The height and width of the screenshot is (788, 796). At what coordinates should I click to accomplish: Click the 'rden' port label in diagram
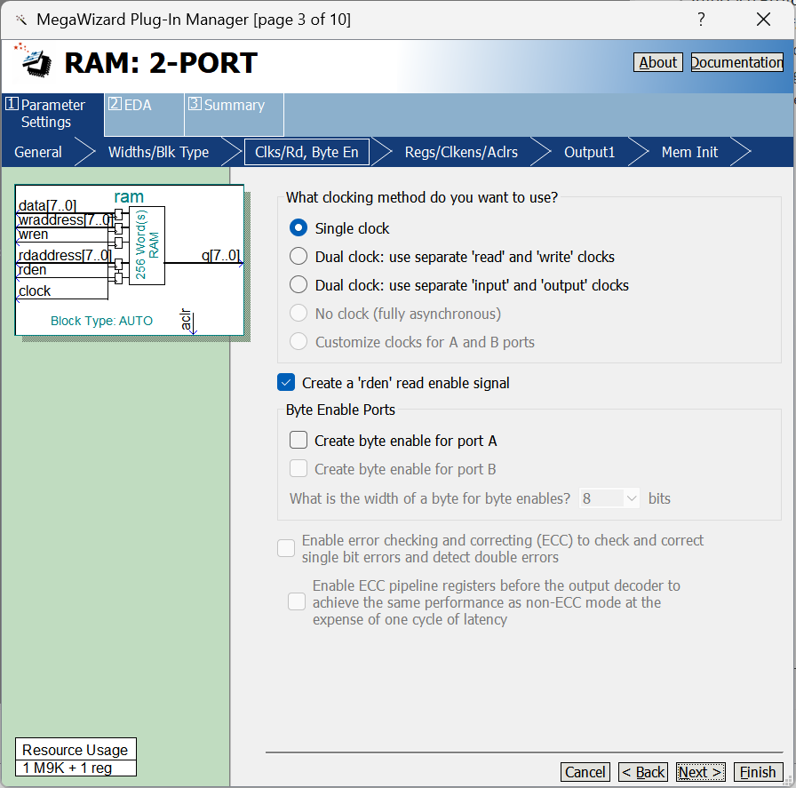tap(32, 269)
